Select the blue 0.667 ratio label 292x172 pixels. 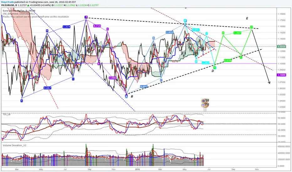point(47,88)
